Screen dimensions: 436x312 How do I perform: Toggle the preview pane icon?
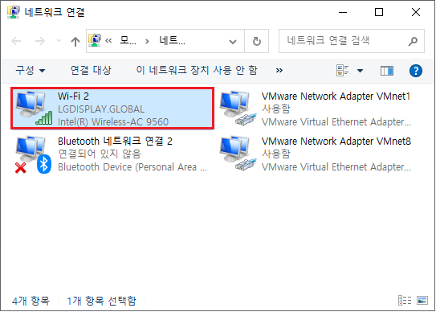387,71
